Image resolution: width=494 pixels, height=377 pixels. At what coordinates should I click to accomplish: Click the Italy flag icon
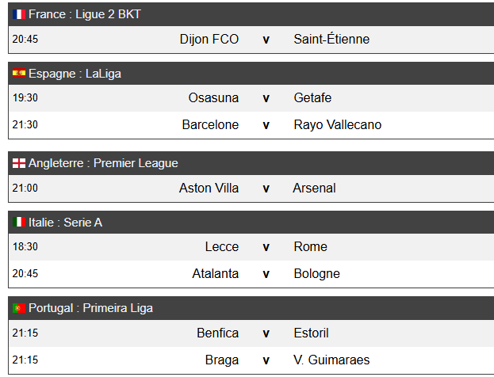(x=19, y=223)
